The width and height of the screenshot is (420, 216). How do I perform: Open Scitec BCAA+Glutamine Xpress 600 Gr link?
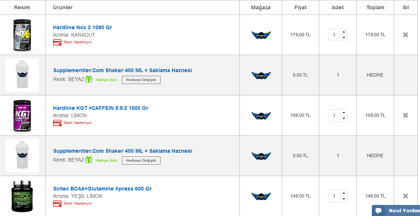click(102, 189)
